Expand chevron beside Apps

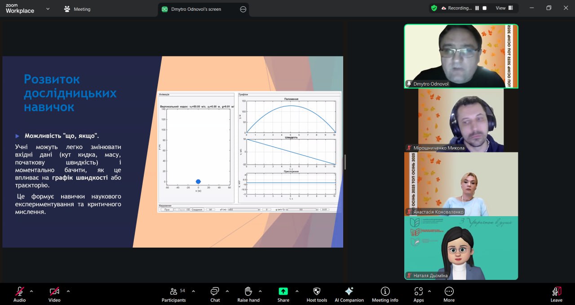429,291
